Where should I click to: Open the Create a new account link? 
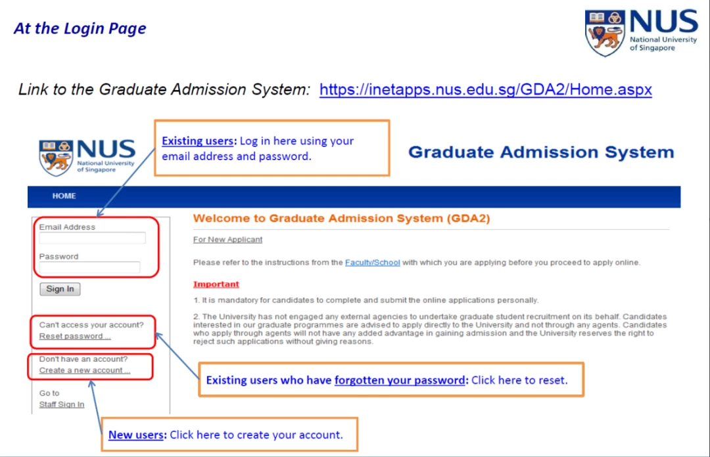click(x=85, y=370)
